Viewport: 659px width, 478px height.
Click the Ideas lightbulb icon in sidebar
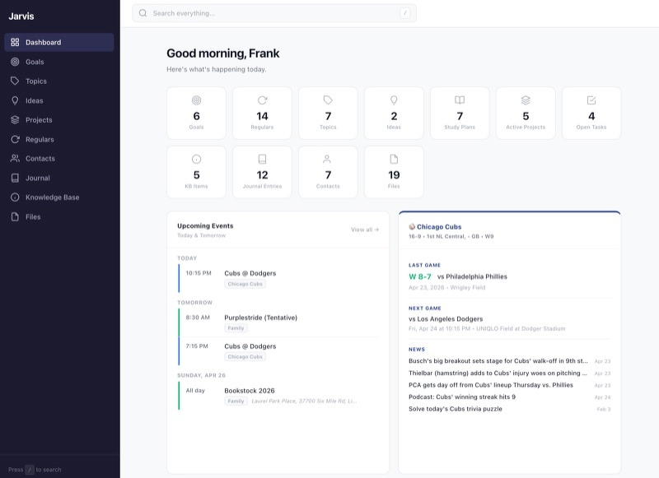pyautogui.click(x=15, y=100)
